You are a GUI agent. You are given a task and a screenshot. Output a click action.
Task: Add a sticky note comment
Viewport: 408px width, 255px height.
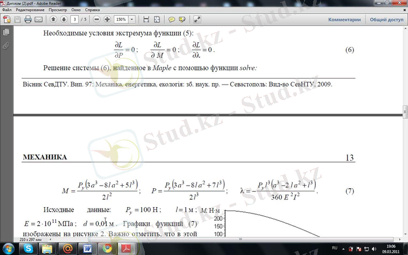(171, 19)
